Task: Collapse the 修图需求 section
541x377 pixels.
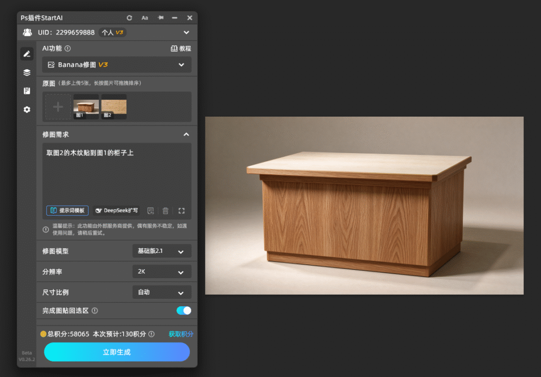Action: pos(186,135)
